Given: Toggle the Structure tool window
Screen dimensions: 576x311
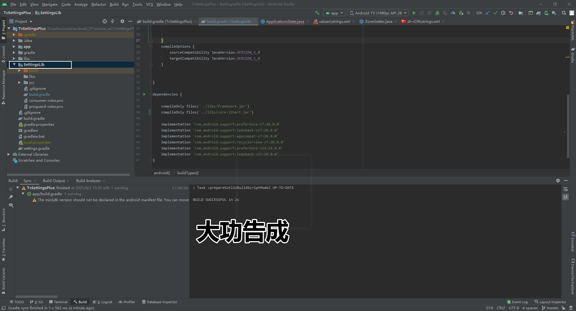Looking at the screenshot, I should tap(3, 220).
